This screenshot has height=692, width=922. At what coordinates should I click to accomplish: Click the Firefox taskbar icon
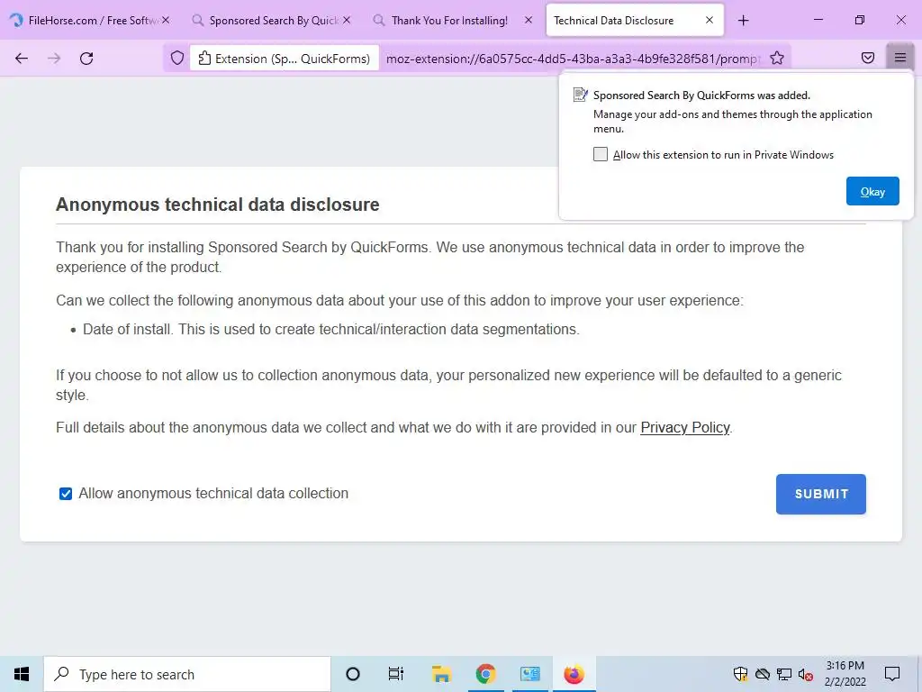[574, 674]
